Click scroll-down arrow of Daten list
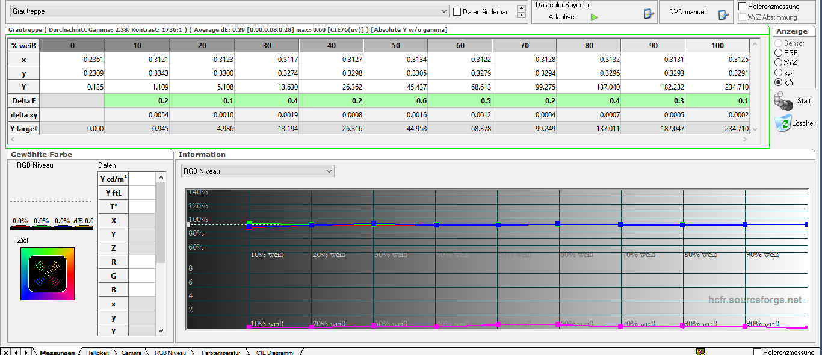The width and height of the screenshot is (822, 355). pos(161,330)
